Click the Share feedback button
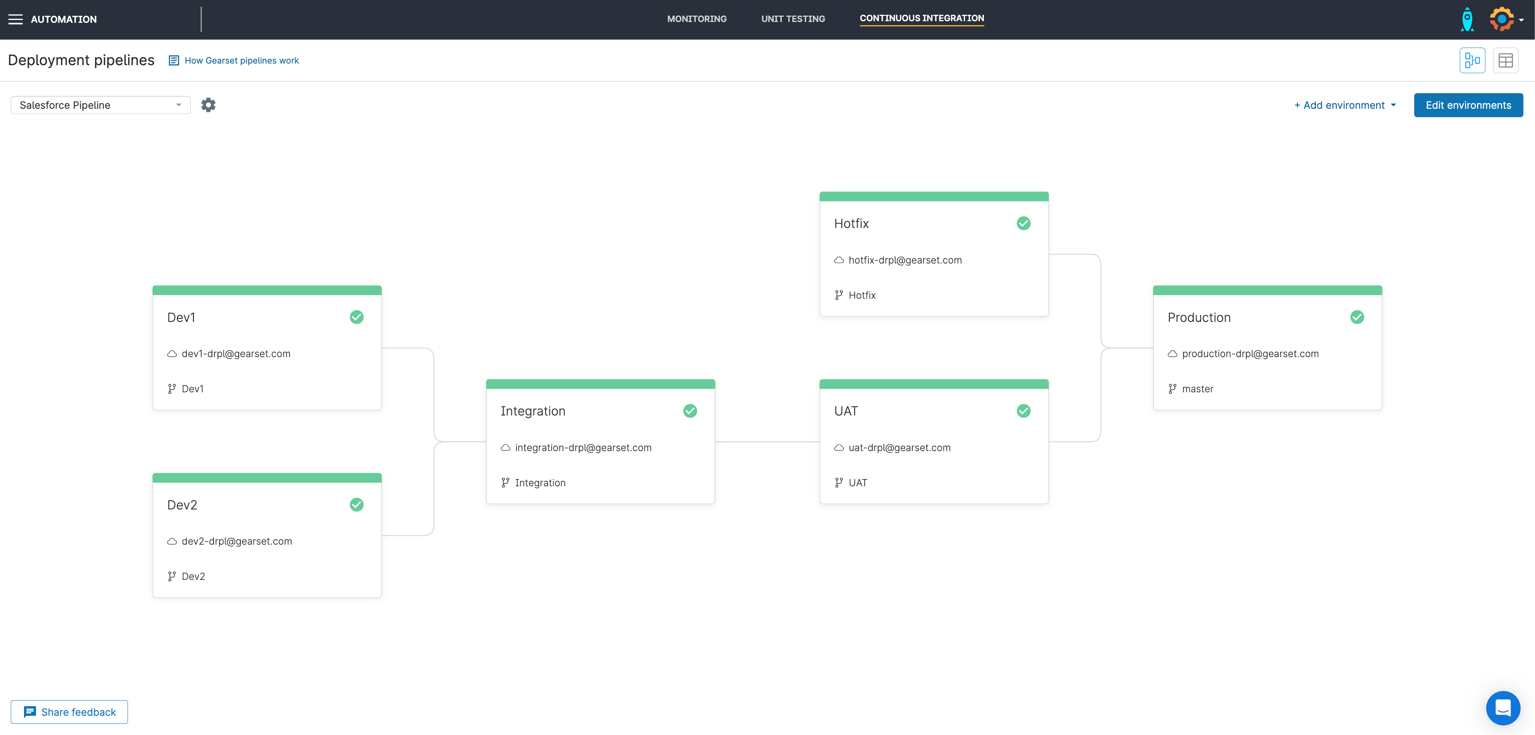1535x735 pixels. click(x=69, y=712)
